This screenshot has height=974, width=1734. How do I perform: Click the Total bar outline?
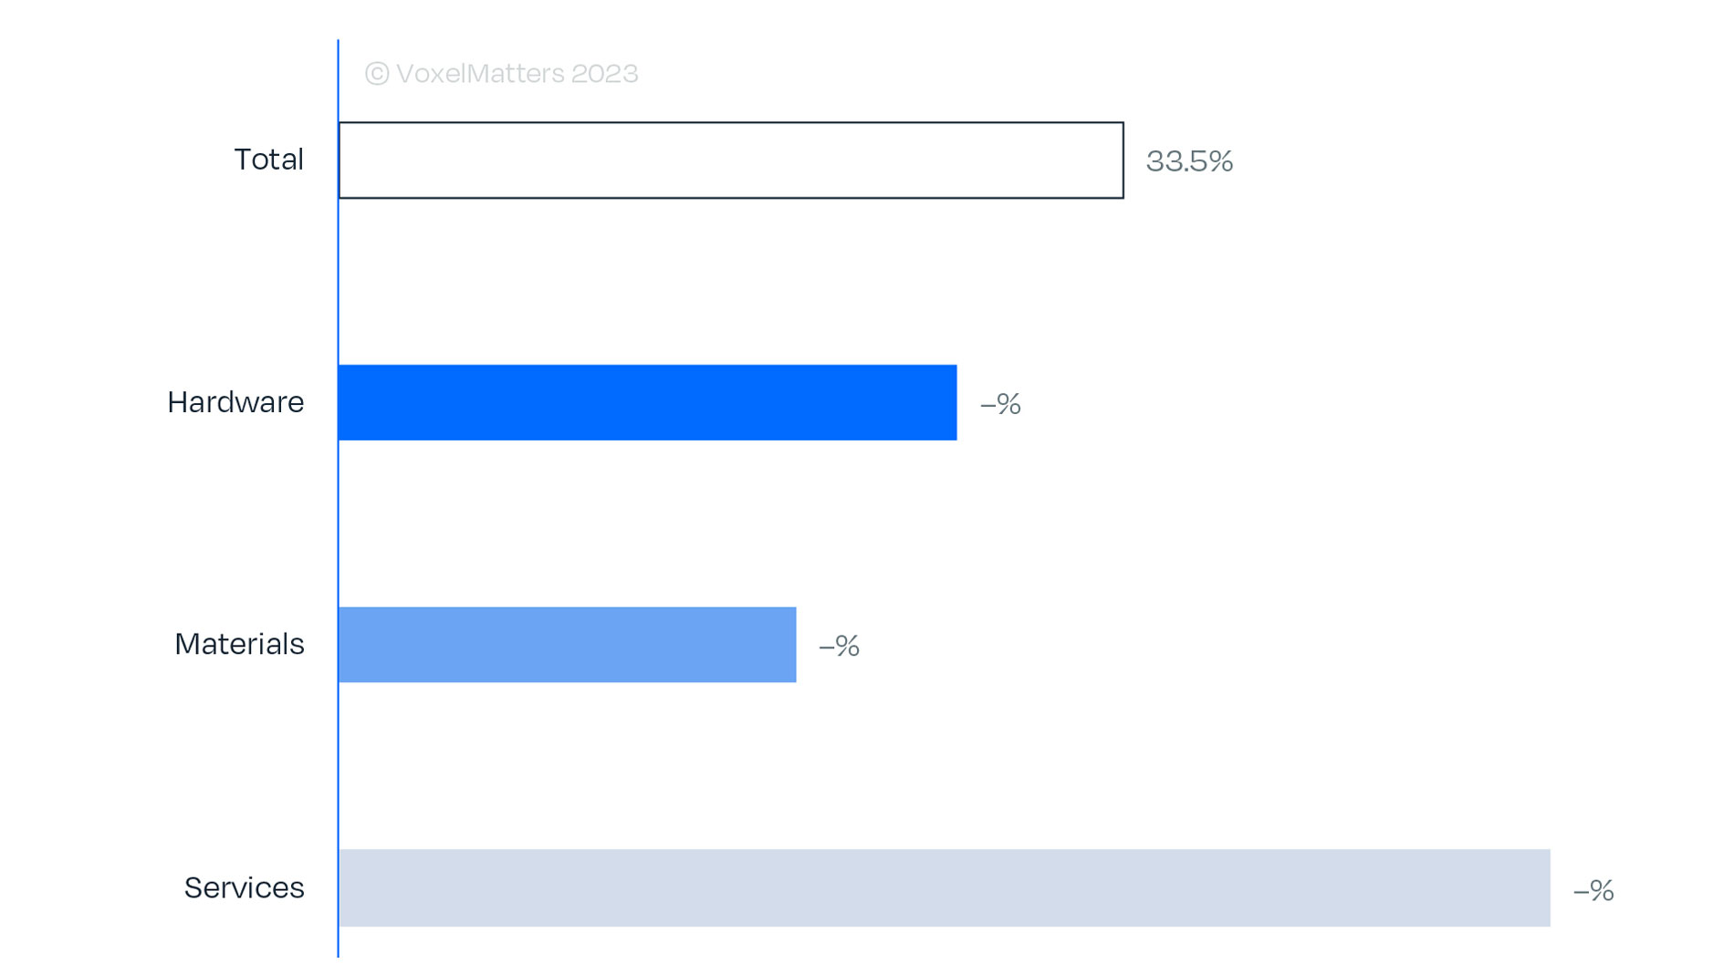point(731,161)
